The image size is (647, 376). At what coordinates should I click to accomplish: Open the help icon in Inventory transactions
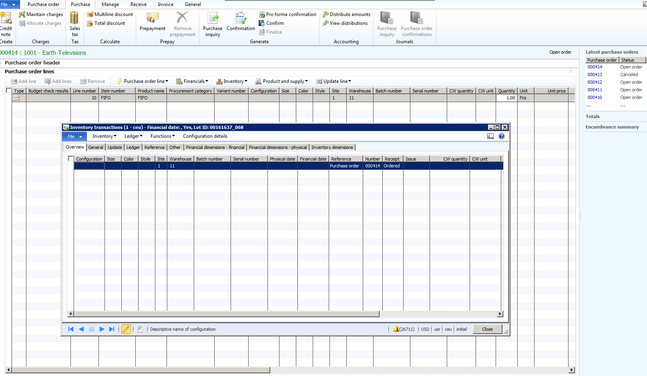point(501,136)
